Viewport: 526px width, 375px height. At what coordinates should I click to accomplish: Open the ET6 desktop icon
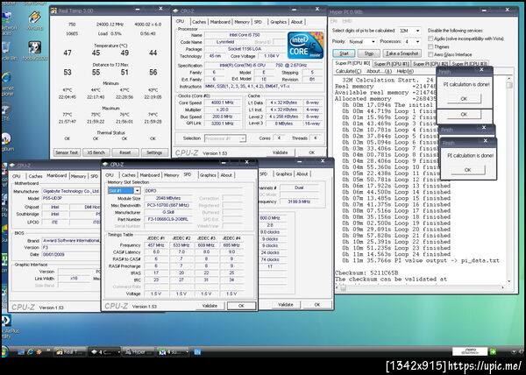coord(6,109)
